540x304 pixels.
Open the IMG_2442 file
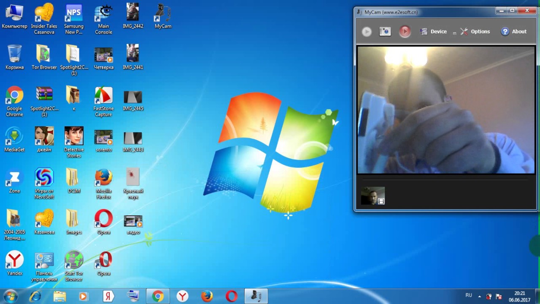click(133, 17)
